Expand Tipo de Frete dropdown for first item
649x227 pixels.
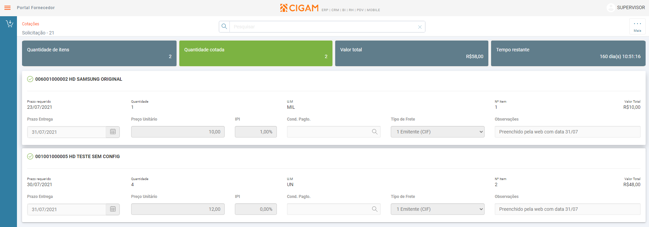tap(438, 132)
